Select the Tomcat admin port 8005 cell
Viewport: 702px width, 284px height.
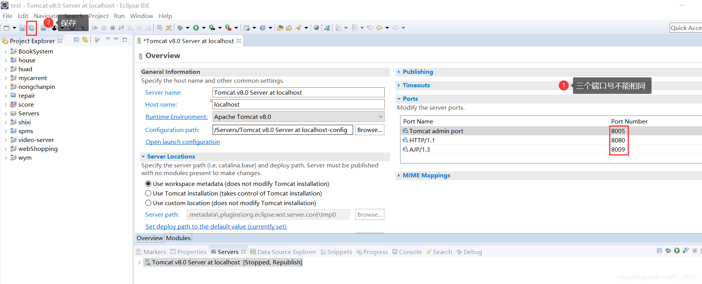[618, 131]
